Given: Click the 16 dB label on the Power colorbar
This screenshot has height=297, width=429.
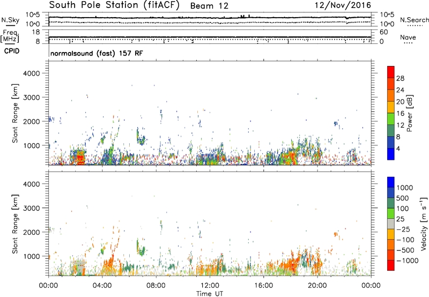Looking at the screenshot, I should point(400,114).
